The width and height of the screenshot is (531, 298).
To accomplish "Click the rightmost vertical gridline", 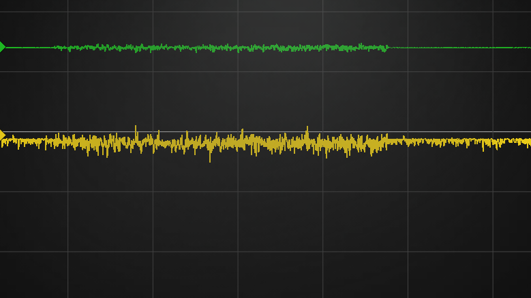I will point(493,204).
